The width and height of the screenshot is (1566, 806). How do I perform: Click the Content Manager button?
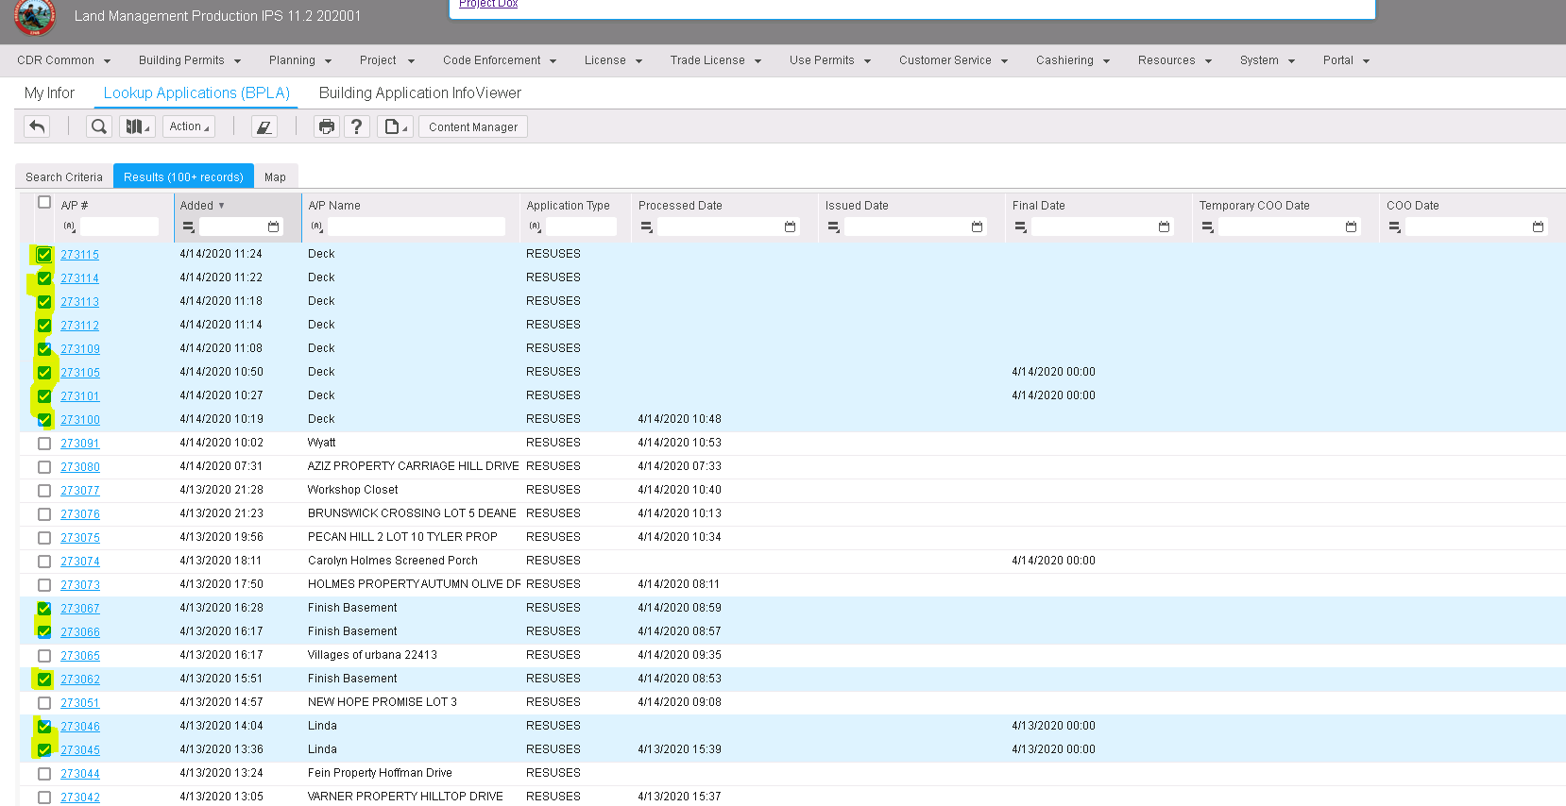[473, 126]
